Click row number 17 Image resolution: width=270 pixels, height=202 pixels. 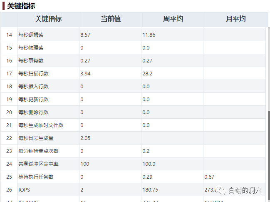pos(9,74)
